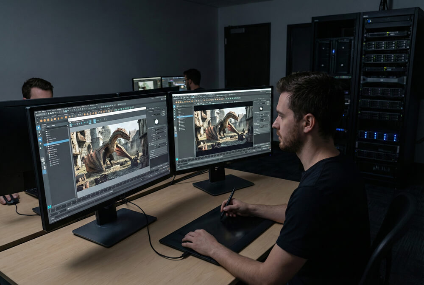Select the Move tool in the toolbox

pos(39,140)
